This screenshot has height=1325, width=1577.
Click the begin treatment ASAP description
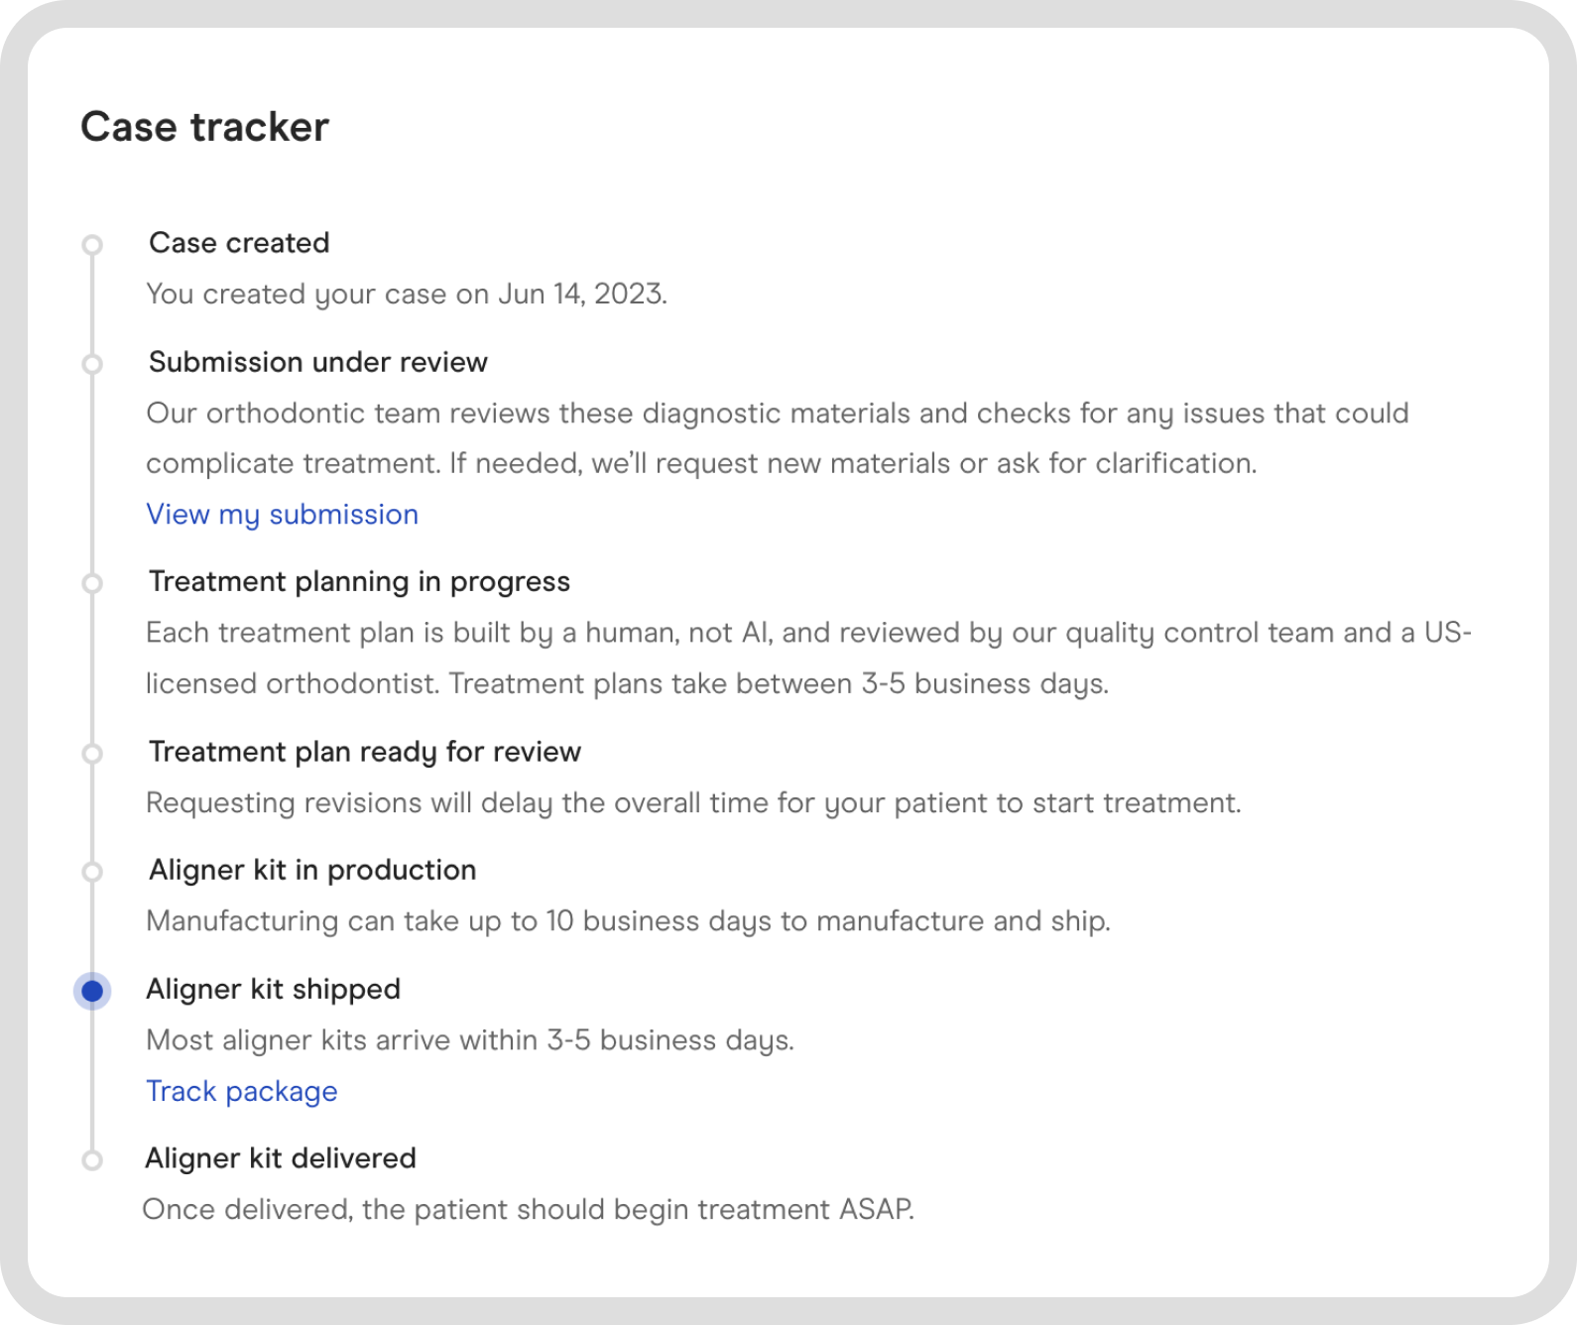click(x=529, y=1209)
